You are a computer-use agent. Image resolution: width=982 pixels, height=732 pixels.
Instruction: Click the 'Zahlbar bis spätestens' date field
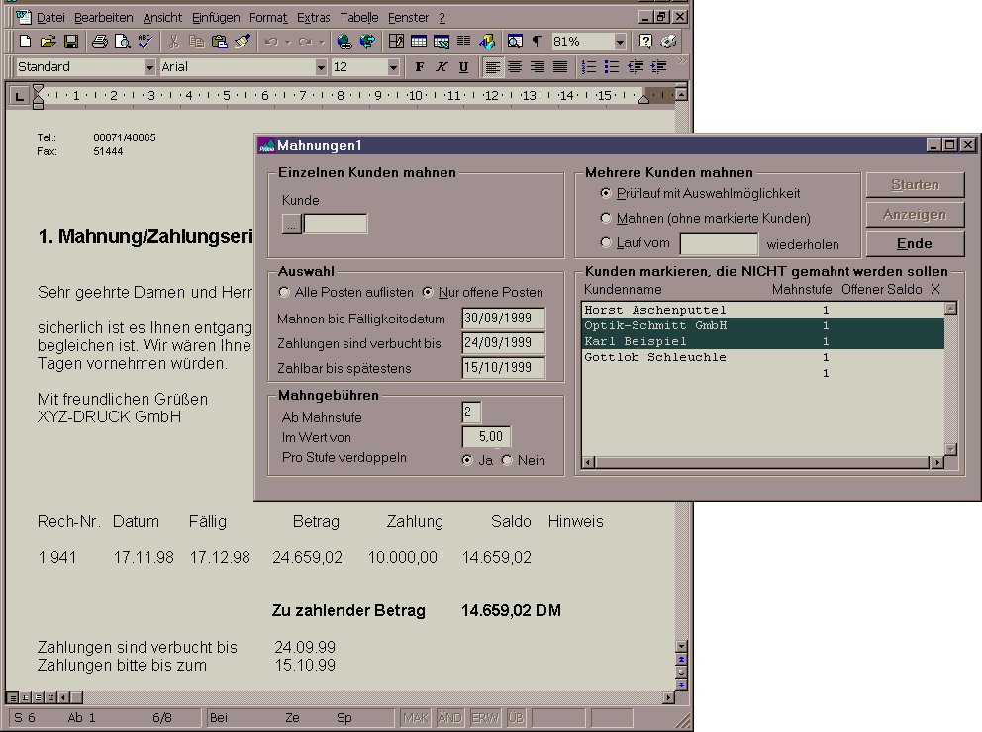504,368
